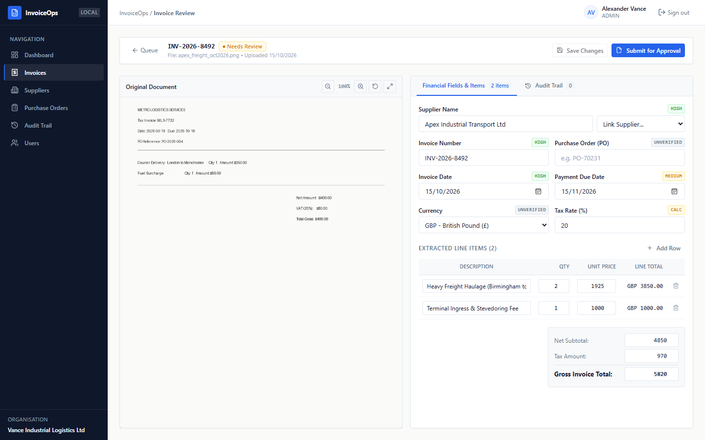Click Vance Industrial Logistics Ltd organisation
This screenshot has height=440, width=705.
pyautogui.click(x=47, y=430)
